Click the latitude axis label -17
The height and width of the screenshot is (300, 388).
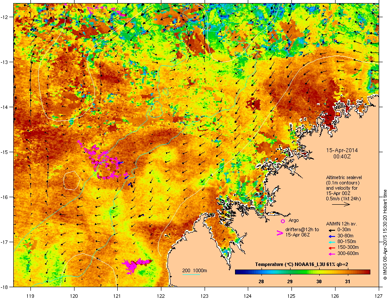[5, 242]
